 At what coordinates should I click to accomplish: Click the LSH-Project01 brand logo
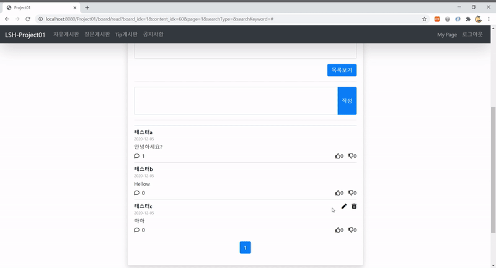tap(25, 35)
